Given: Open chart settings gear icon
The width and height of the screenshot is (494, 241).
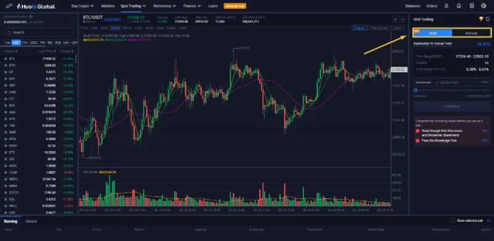Looking at the screenshot, I should [x=403, y=20].
